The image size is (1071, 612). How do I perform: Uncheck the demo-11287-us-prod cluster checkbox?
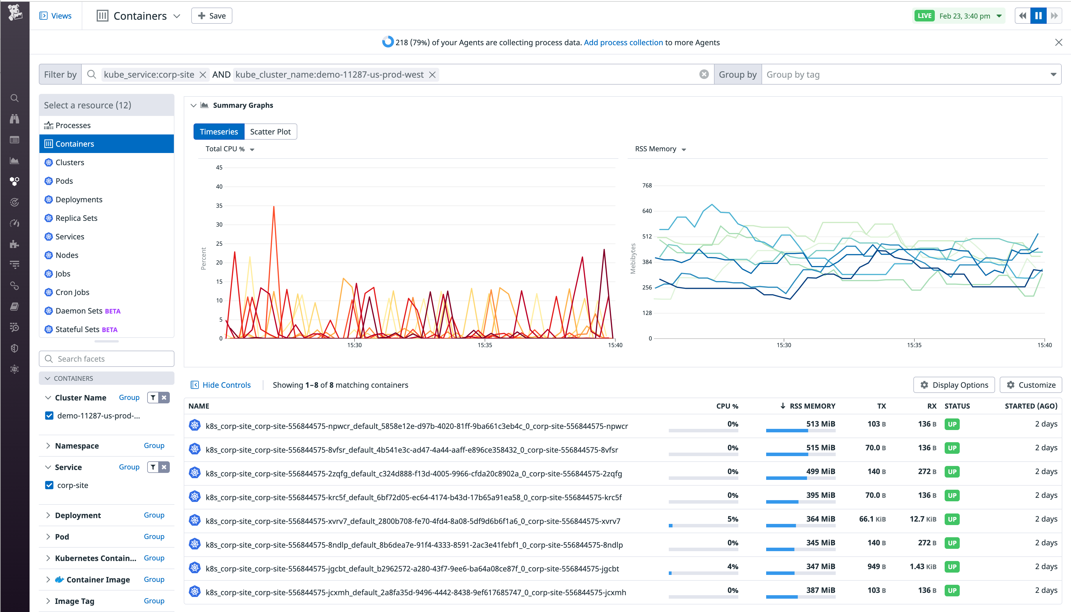[49, 416]
